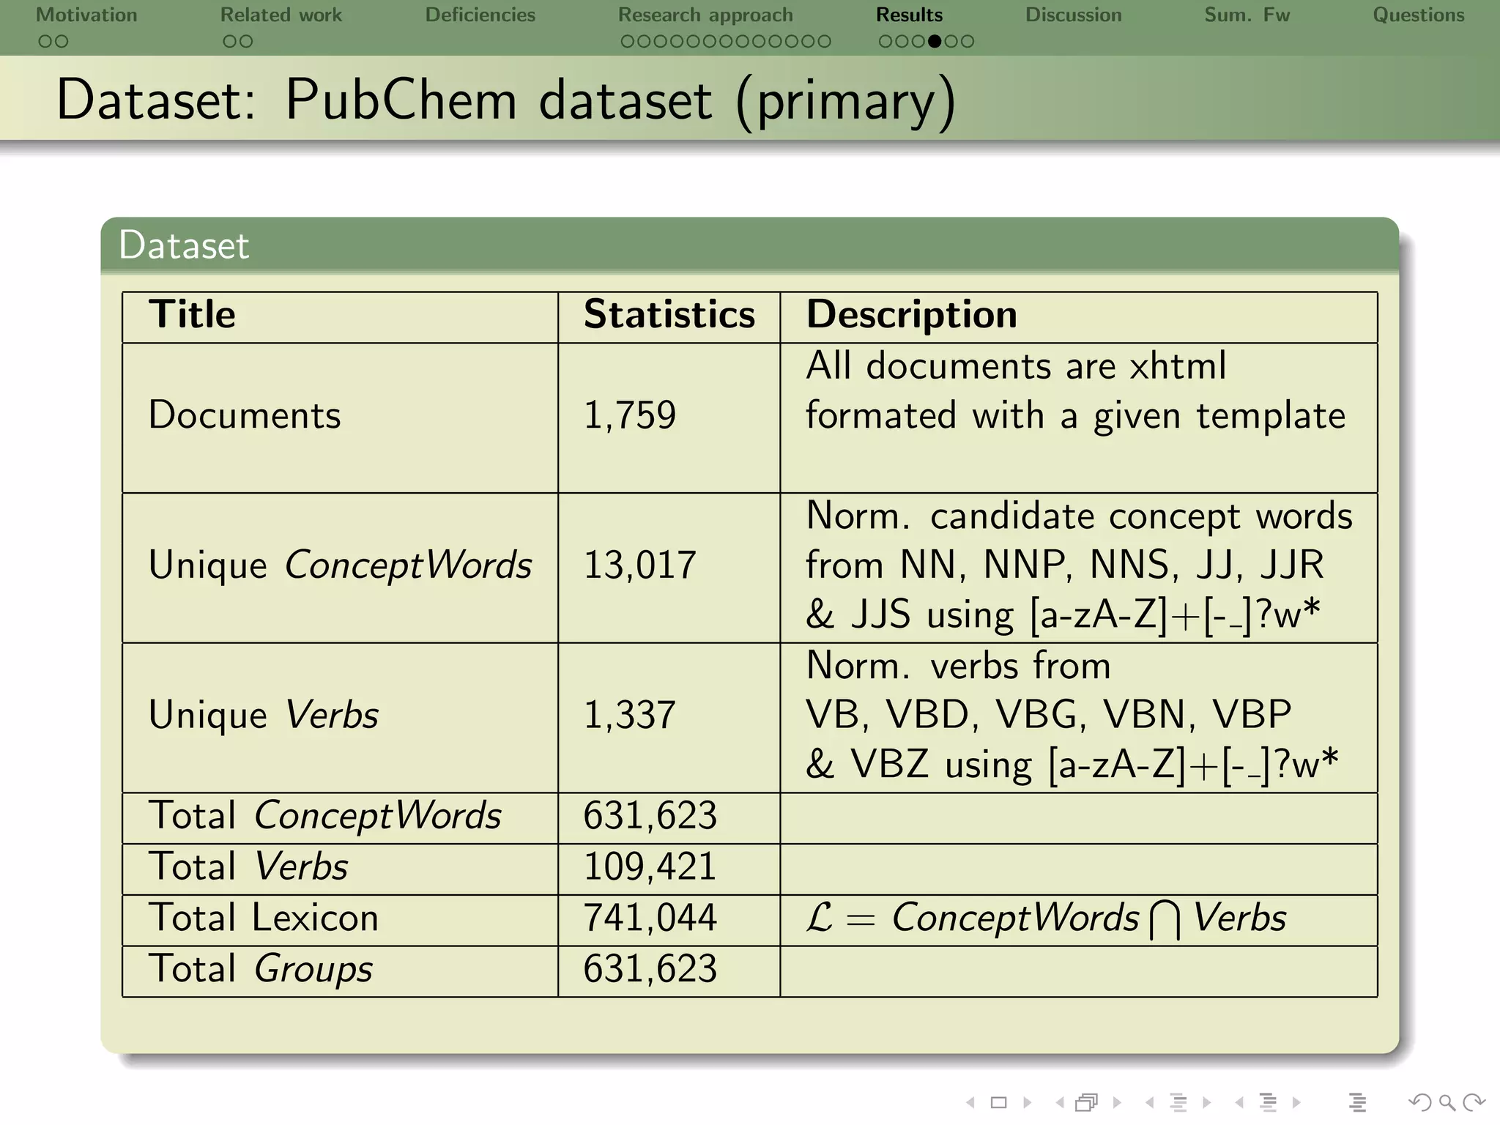Click the lexicon formula 'ConceptWords ∩ Verbs'

1089,918
